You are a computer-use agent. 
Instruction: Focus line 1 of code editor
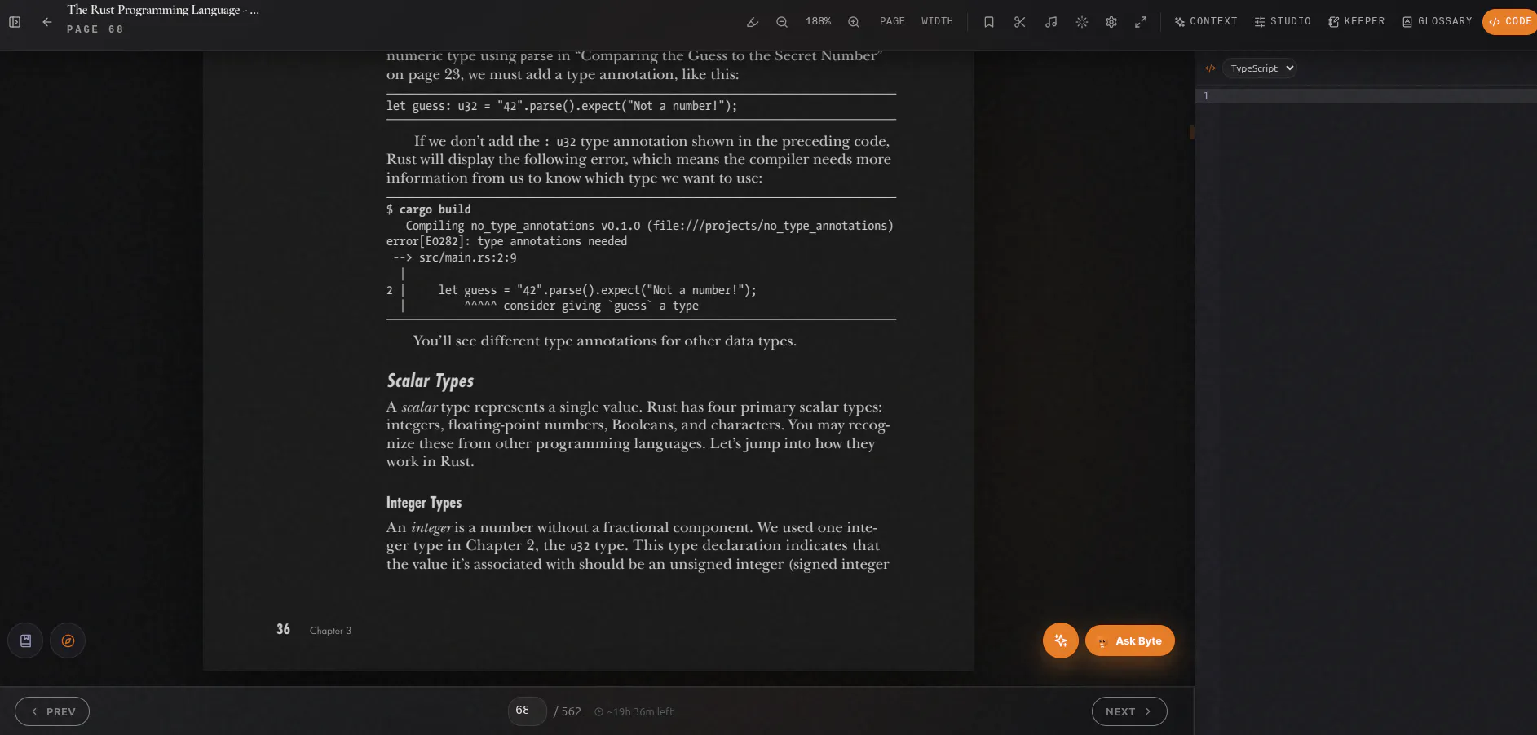(1366, 96)
